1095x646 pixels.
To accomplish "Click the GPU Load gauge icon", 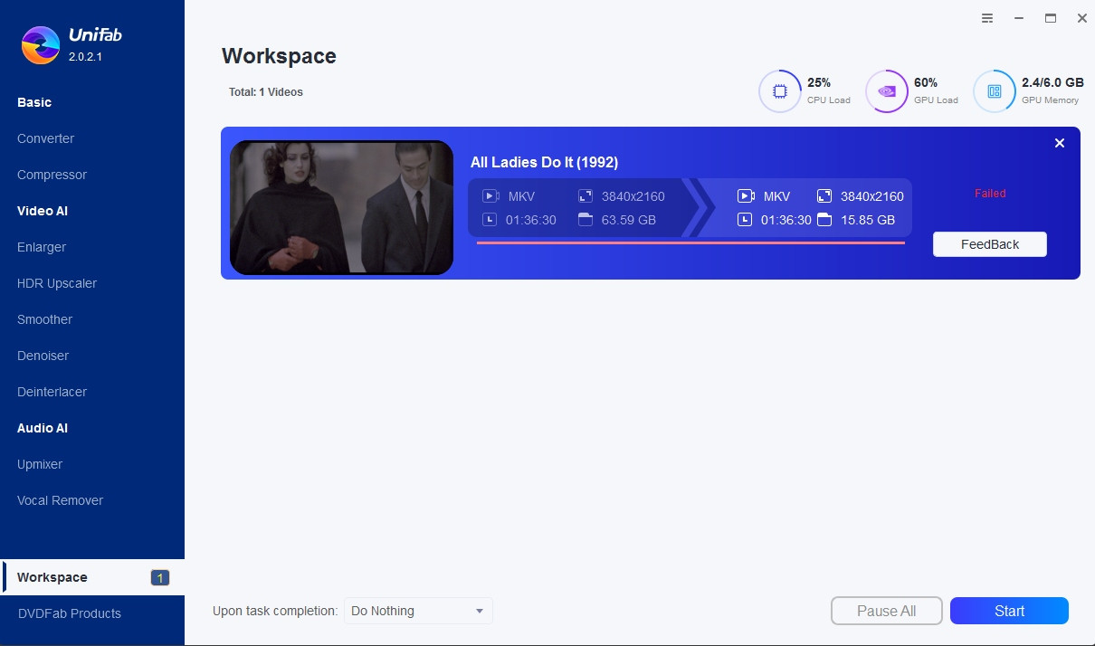I will click(x=887, y=91).
